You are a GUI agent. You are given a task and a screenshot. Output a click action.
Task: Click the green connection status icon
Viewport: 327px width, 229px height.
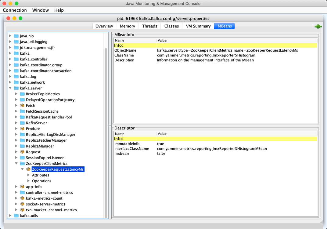pos(318,27)
